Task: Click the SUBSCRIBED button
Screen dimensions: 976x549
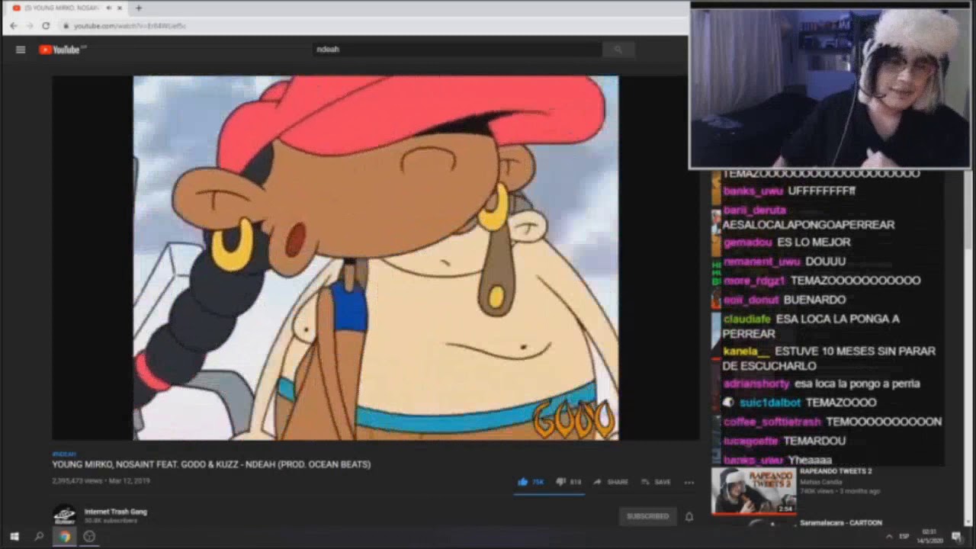Action: [x=647, y=516]
